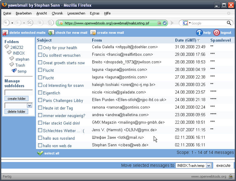Open the Google search engine dropdown arrow
The image size is (236, 181).
[190, 23]
